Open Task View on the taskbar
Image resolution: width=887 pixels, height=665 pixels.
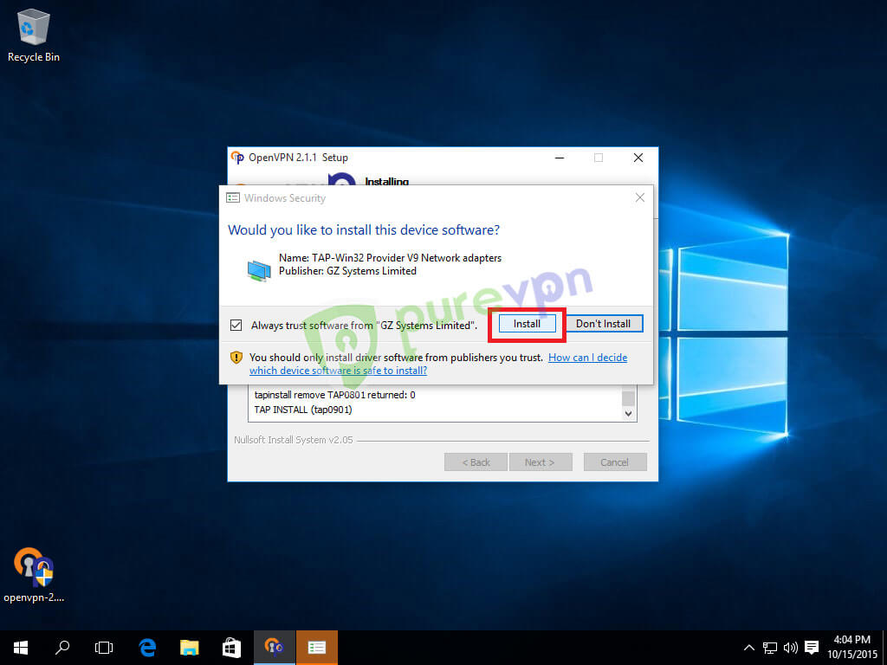[x=104, y=648]
